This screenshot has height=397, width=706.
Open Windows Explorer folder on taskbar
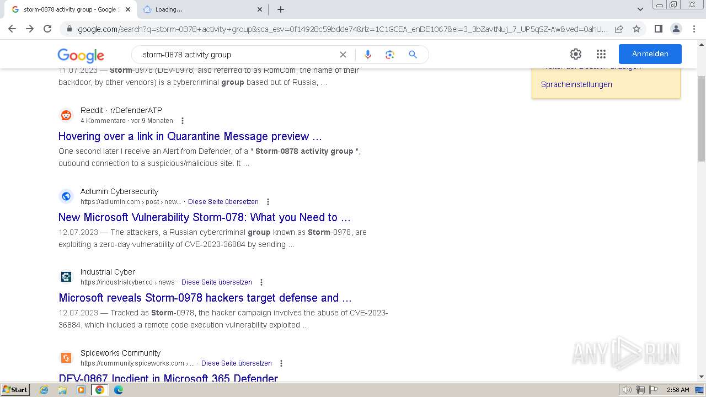pos(62,390)
